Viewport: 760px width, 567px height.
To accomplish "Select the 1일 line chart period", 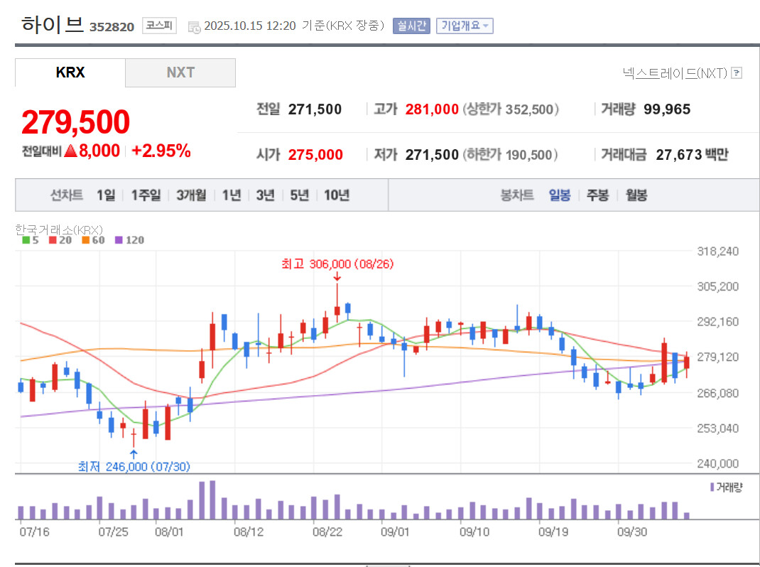I will tap(106, 195).
